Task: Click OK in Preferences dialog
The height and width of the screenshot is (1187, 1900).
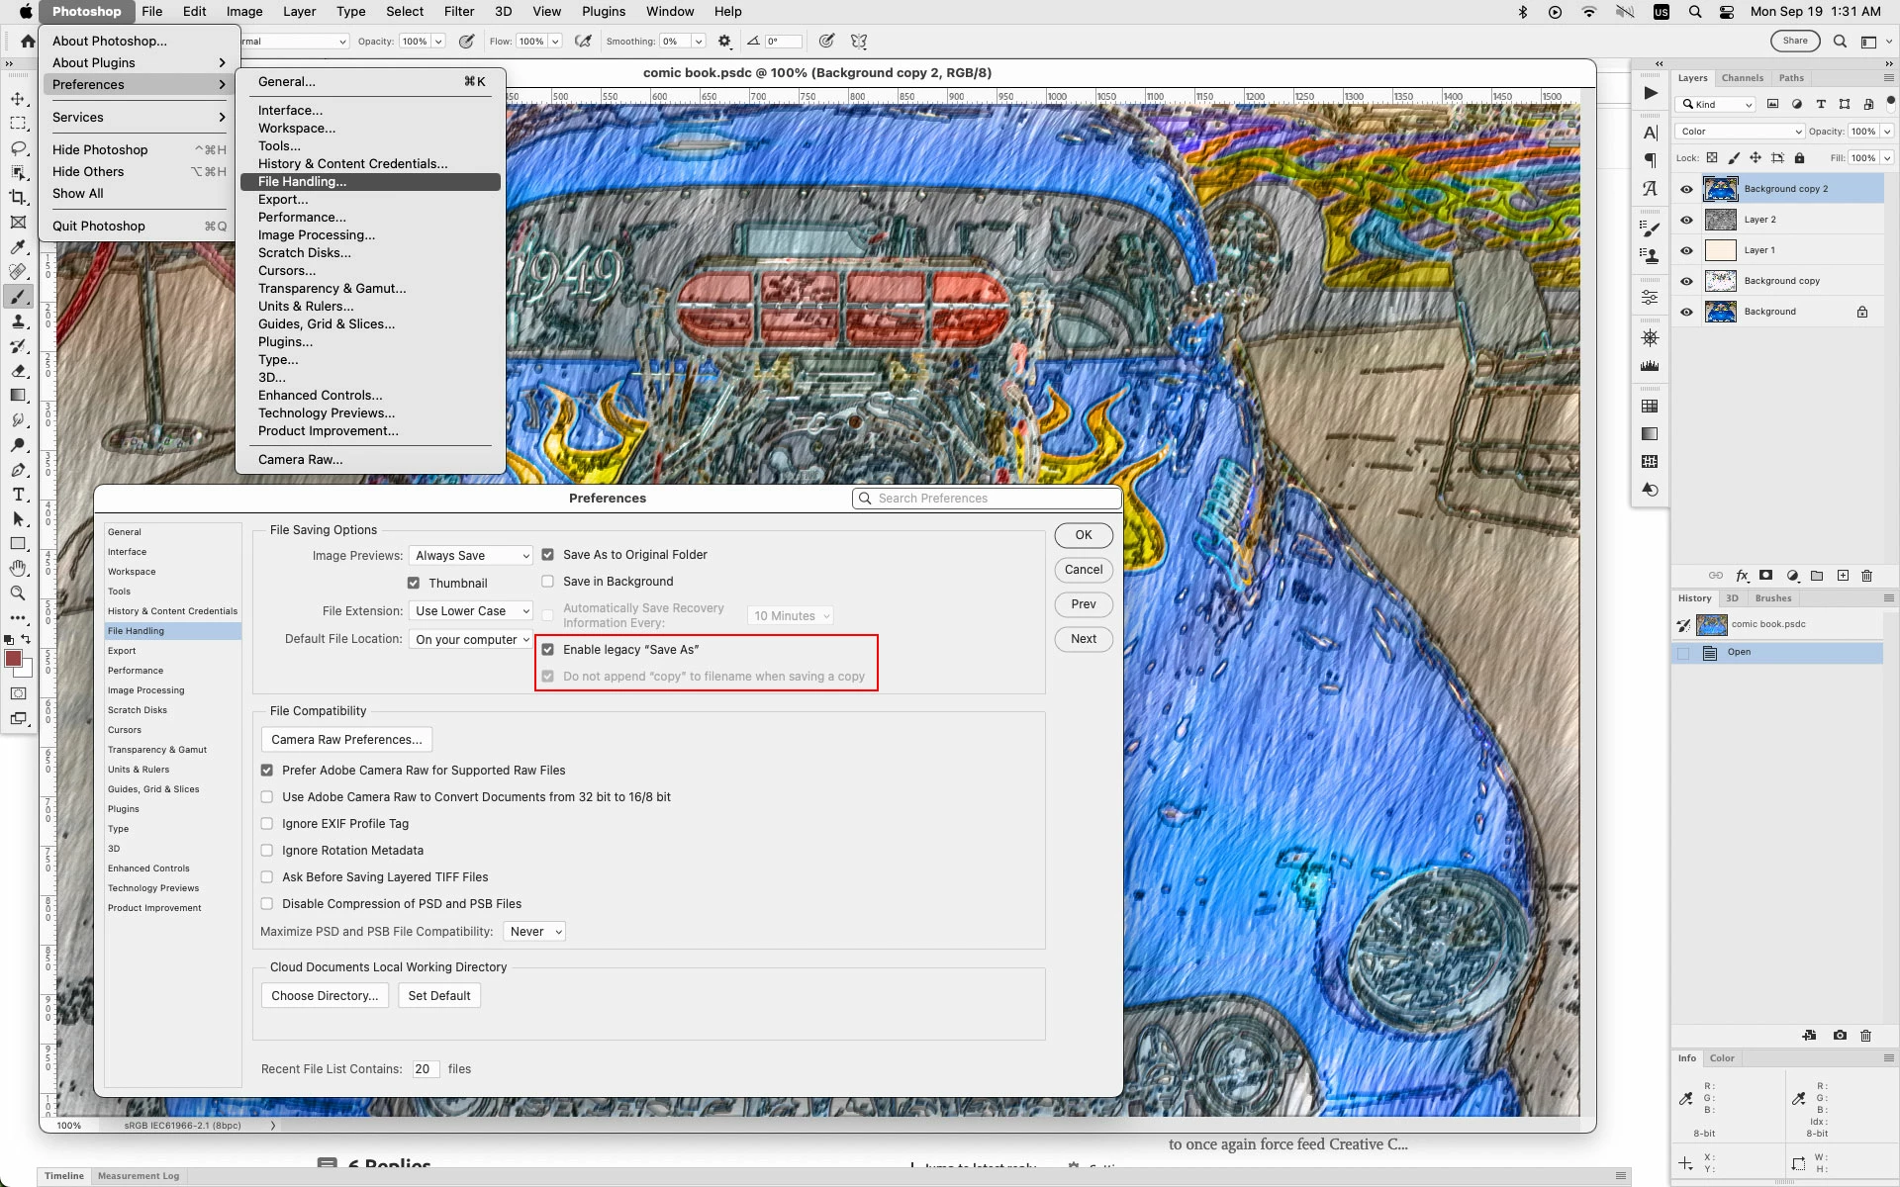Action: (1084, 535)
